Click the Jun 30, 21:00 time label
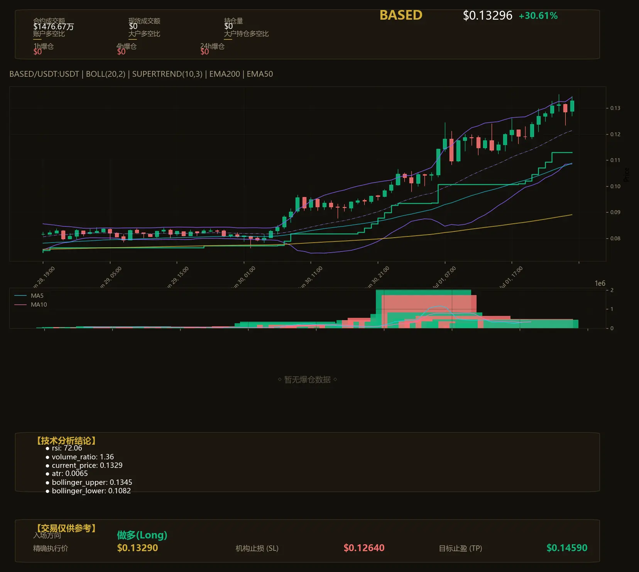 (377, 277)
